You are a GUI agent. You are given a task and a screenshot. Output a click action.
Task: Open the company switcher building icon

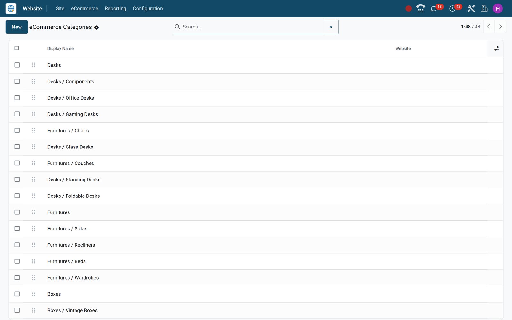point(484,9)
